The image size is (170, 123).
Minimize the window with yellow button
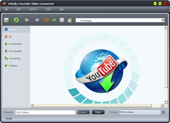[x=155, y=4]
